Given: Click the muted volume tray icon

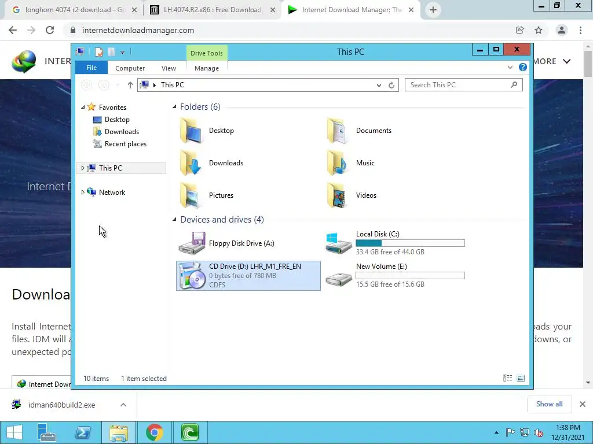Looking at the screenshot, I should pyautogui.click(x=539, y=432).
